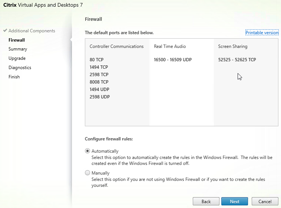Click the Citrix Virtual Apps and Desktops 7 title
The image size is (281, 208).
point(43,5)
